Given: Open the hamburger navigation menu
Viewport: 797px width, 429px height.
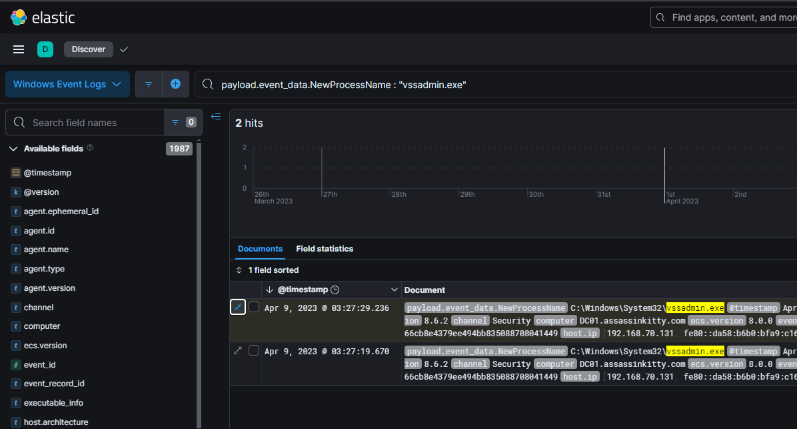Looking at the screenshot, I should tap(19, 49).
